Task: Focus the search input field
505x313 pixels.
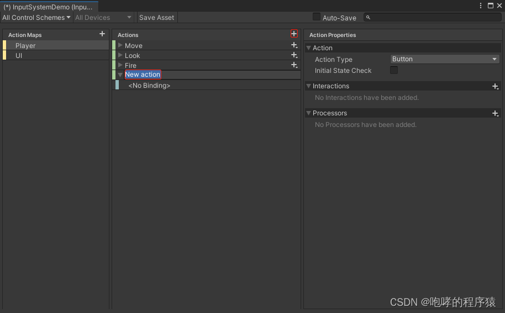Action: click(432, 17)
